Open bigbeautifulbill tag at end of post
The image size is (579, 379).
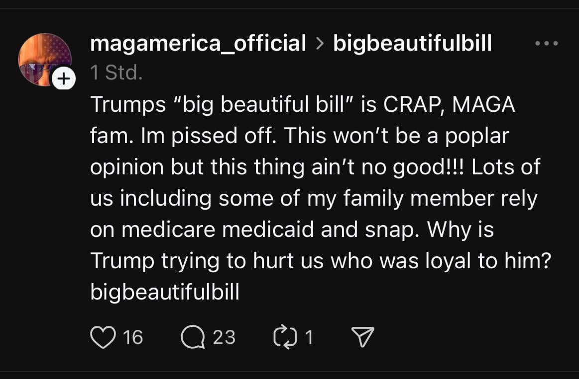165,292
